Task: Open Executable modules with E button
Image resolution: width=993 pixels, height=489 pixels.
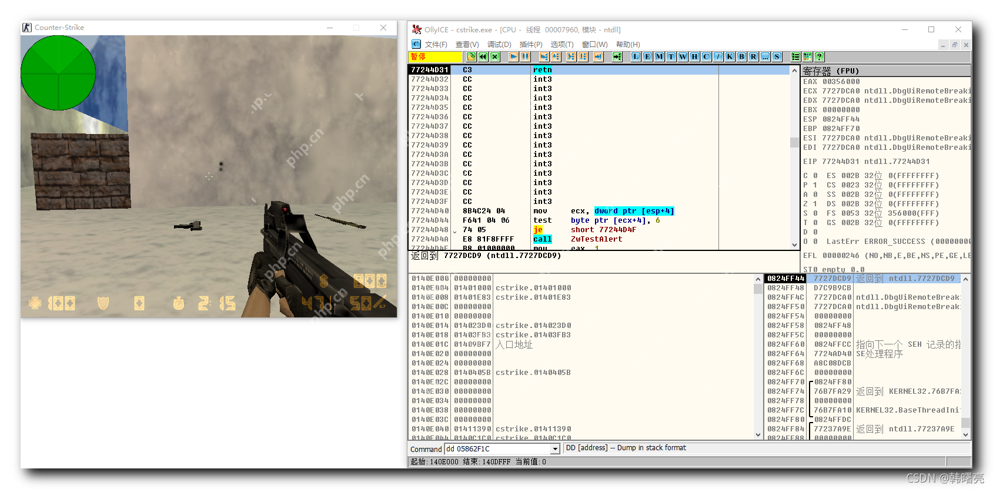Action: point(648,56)
